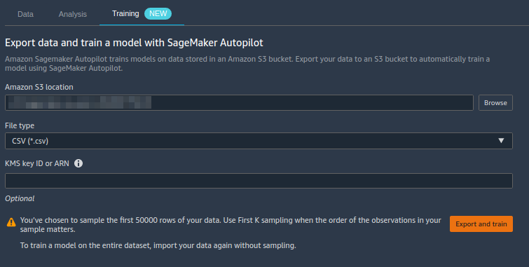This screenshot has width=529, height=267.
Task: Click the info icon beside KMS key ID
Action: 78,163
